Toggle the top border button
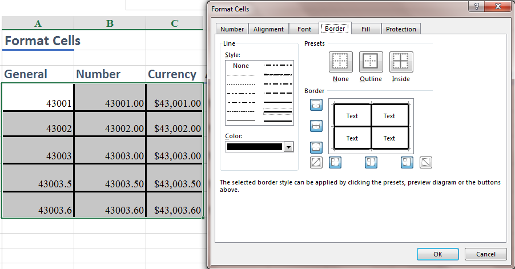 316,105
